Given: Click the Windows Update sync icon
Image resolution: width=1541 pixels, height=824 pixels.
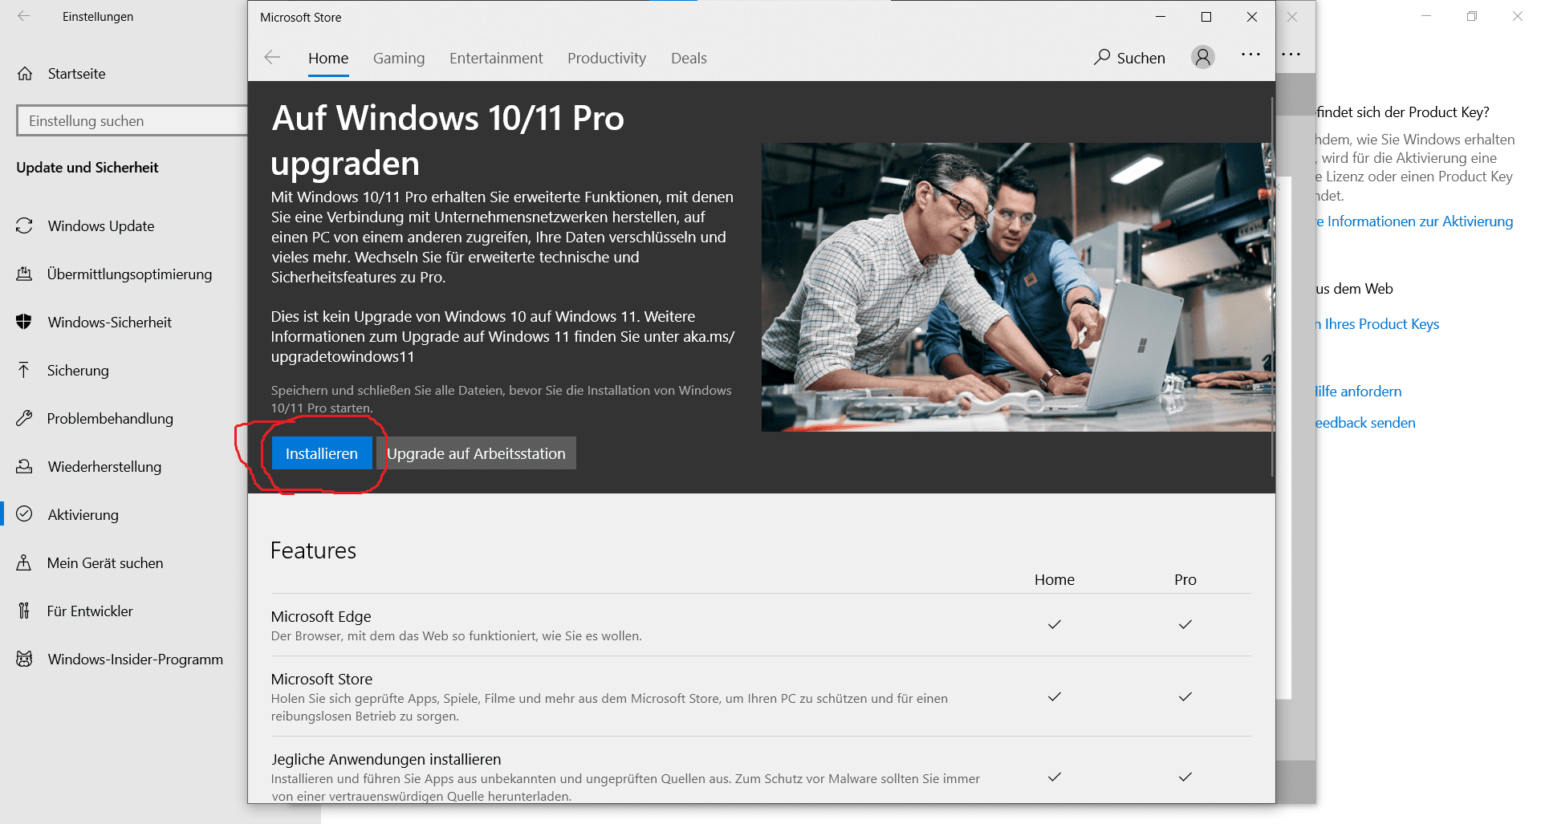Looking at the screenshot, I should click(24, 226).
